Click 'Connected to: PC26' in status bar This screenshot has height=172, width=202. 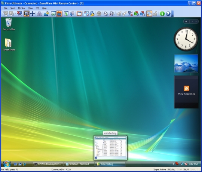point(61,169)
